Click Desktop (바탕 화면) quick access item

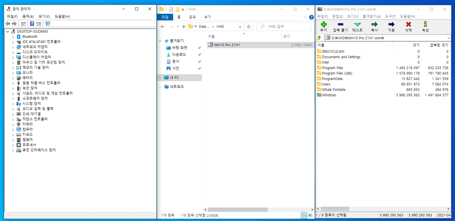pyautogui.click(x=179, y=48)
